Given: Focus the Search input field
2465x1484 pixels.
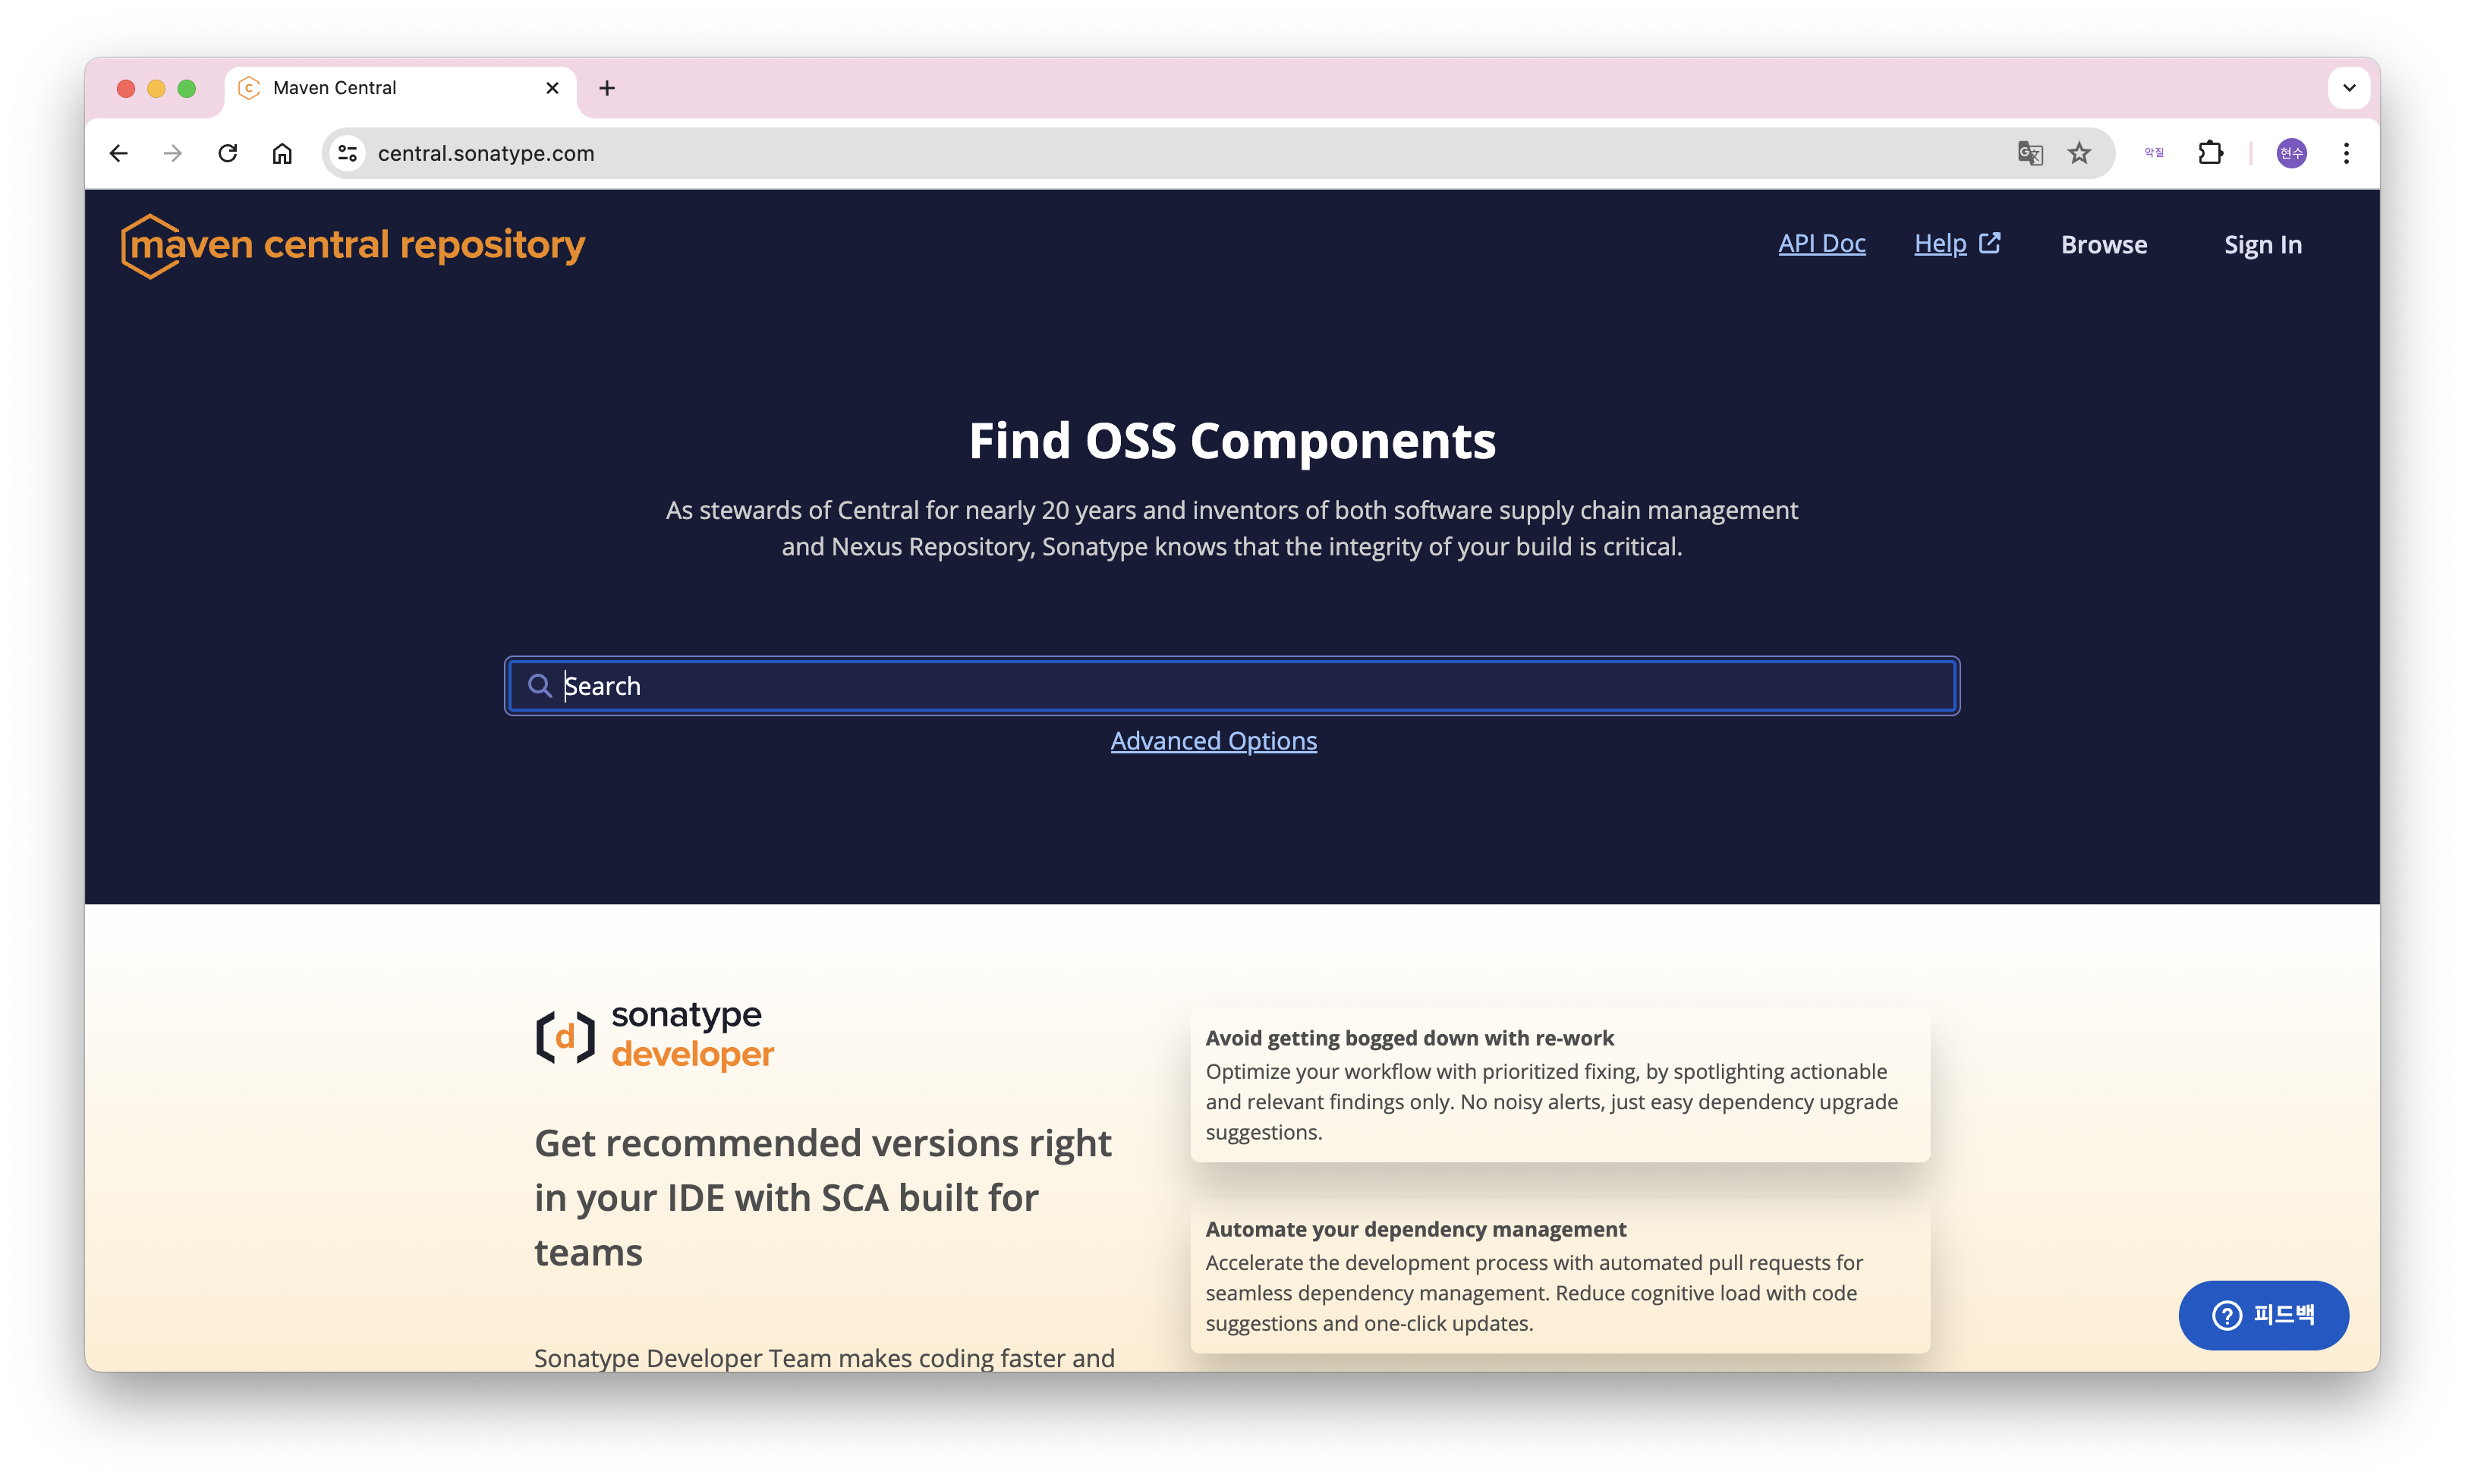Looking at the screenshot, I should point(1232,686).
